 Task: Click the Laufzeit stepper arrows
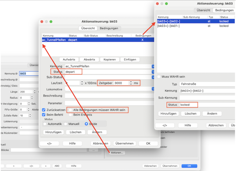(x=82, y=83)
